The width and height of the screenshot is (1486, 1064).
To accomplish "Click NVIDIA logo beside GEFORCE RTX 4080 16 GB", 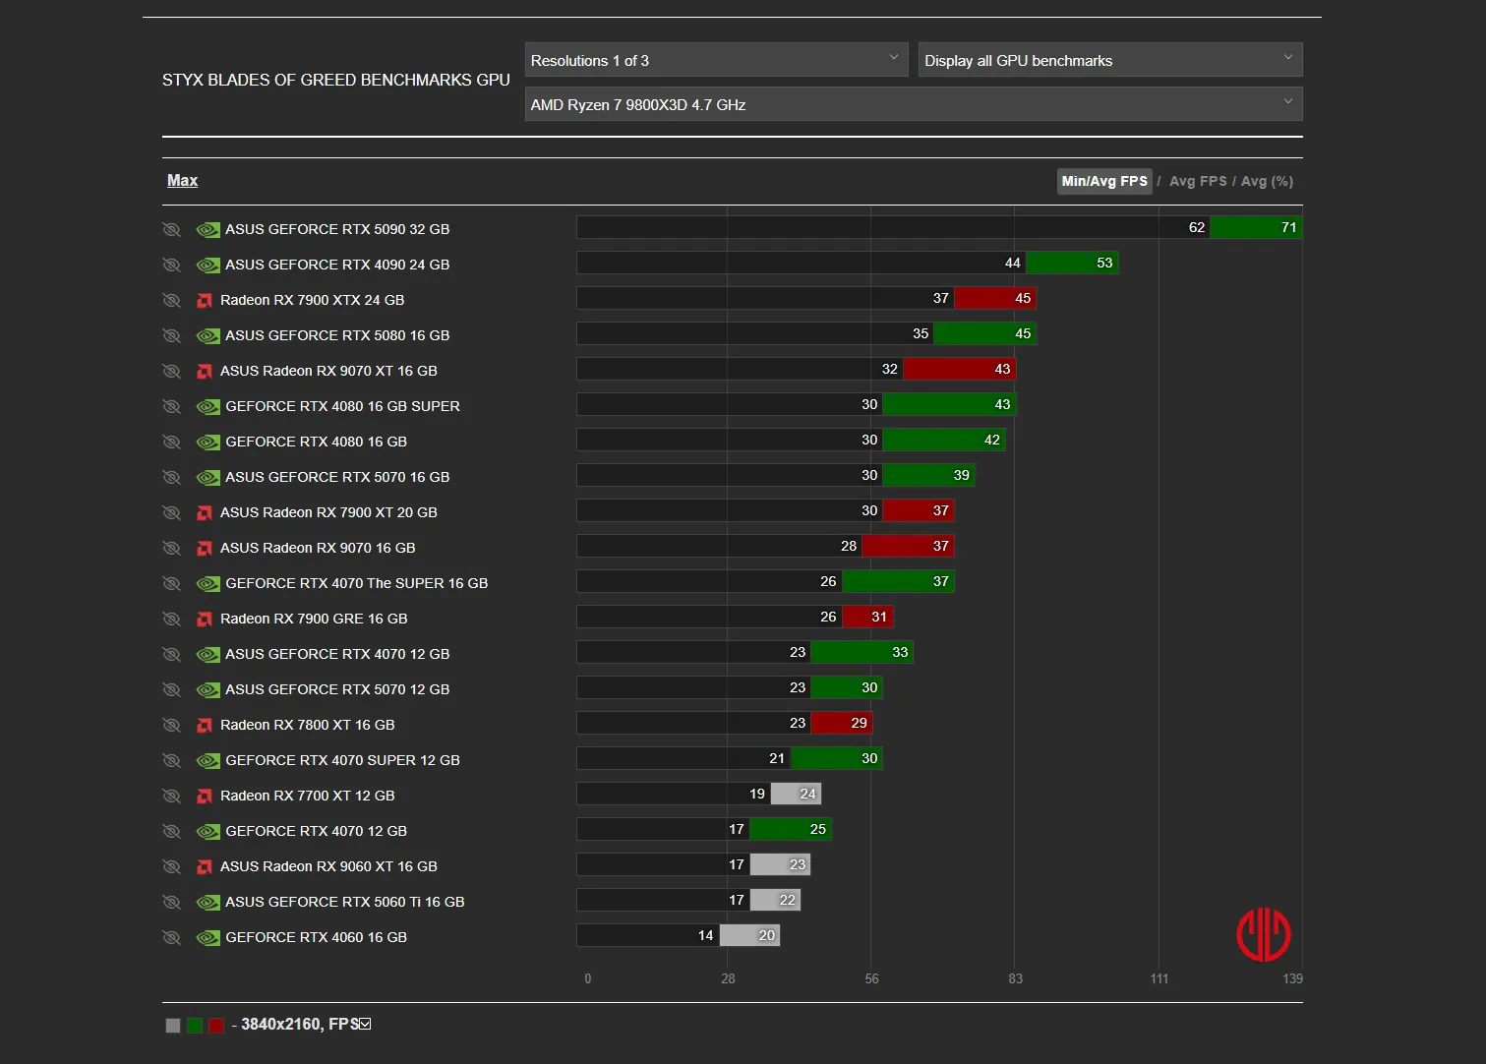I will click(208, 443).
